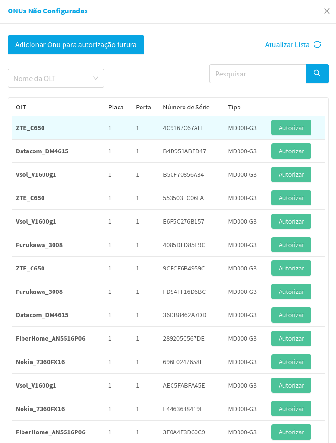Image resolution: width=336 pixels, height=443 pixels.
Task: Click the Atualizar Lista link
Action: coord(287,45)
